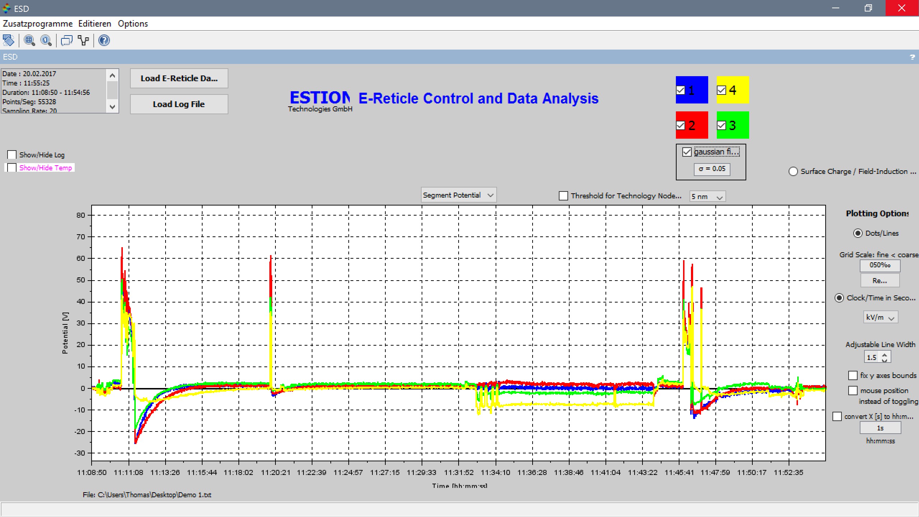Click the rotate/flip view toolbar icon
The height and width of the screenshot is (517, 919).
pyautogui.click(x=8, y=40)
